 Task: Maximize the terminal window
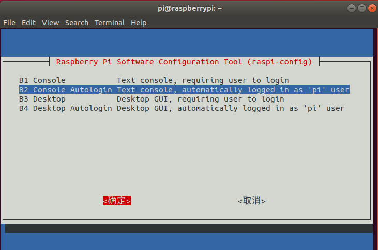click(x=362, y=8)
